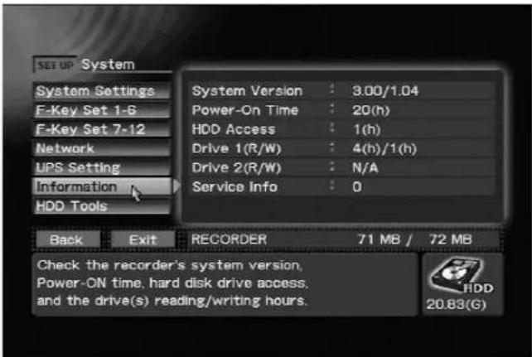Select the HDD Access row
Screen dimensions: 532x357
[x=343, y=129]
